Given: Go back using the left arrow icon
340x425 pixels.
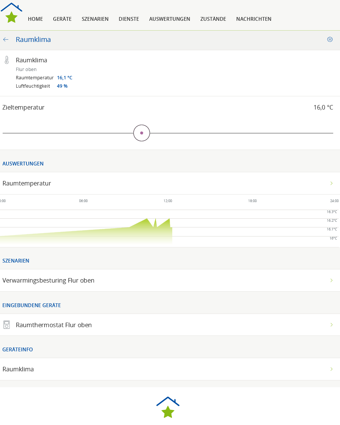Looking at the screenshot, I should [x=6, y=40].
